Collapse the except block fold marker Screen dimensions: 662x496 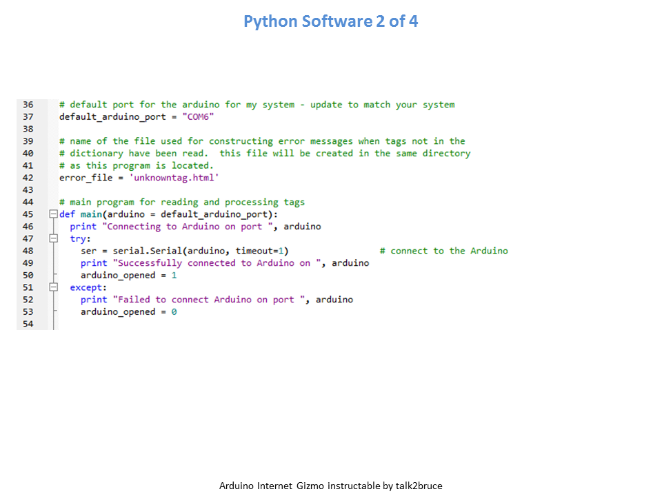point(53,287)
